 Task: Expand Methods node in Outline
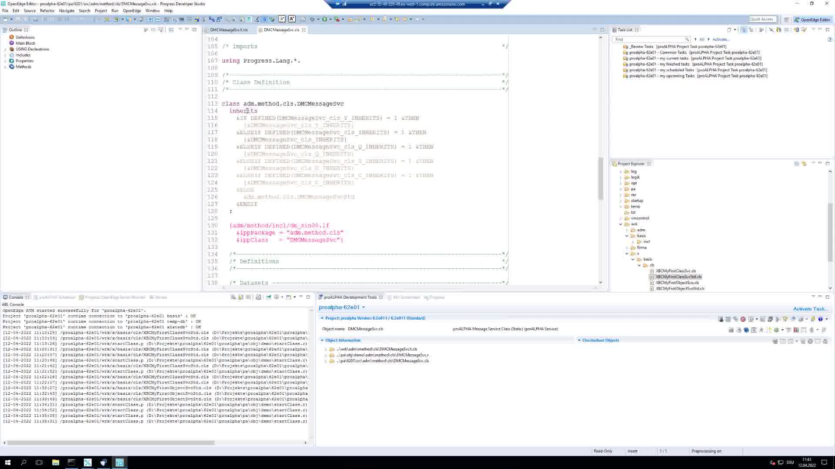coord(5,67)
